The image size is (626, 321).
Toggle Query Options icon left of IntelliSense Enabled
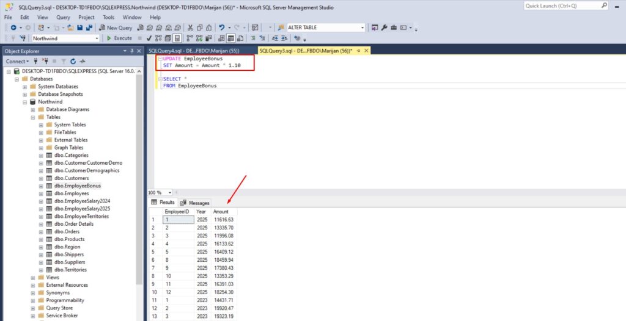(x=168, y=38)
